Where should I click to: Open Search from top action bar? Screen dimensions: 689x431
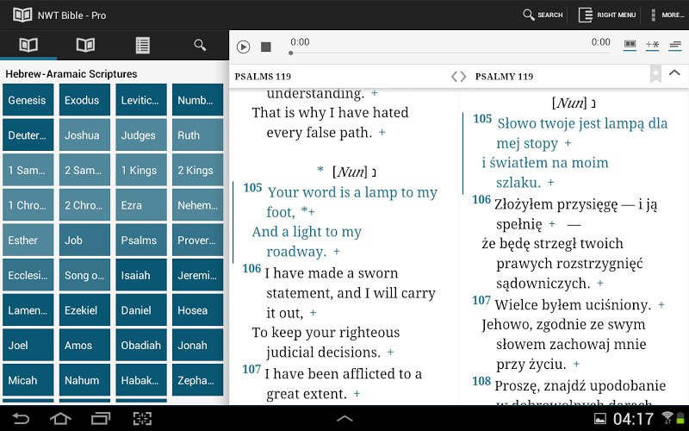[x=543, y=15]
